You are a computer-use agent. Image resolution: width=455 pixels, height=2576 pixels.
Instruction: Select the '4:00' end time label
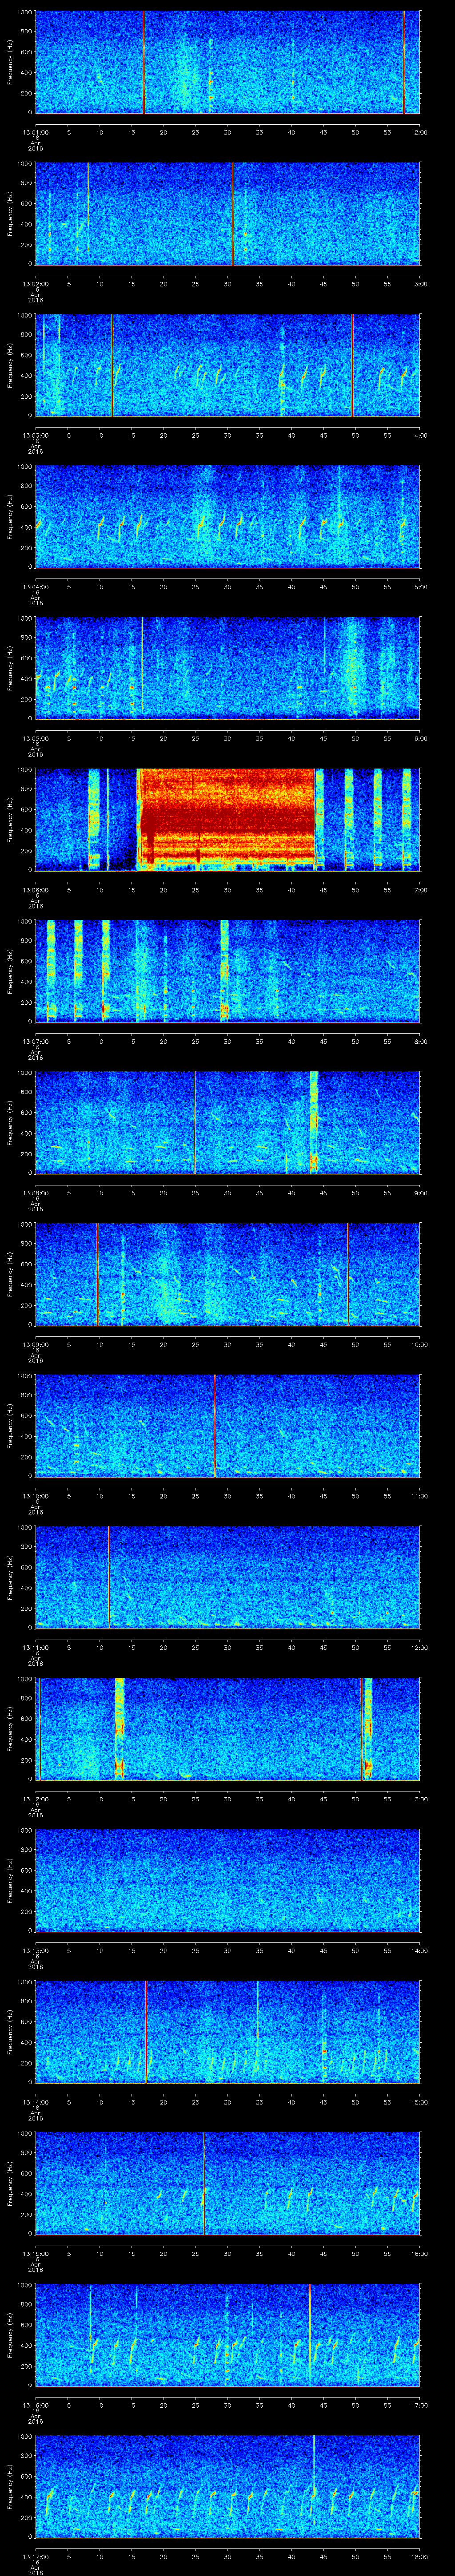[x=420, y=435]
